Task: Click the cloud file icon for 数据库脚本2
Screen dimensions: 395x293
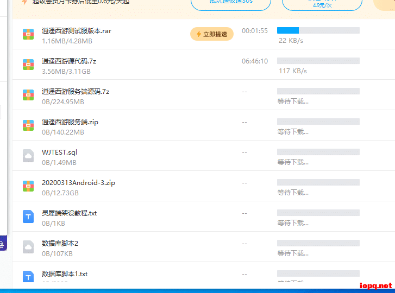Action: pos(28,247)
